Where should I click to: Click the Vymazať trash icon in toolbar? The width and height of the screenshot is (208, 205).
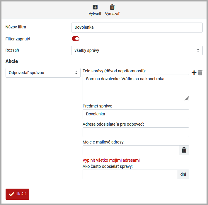pos(112,7)
